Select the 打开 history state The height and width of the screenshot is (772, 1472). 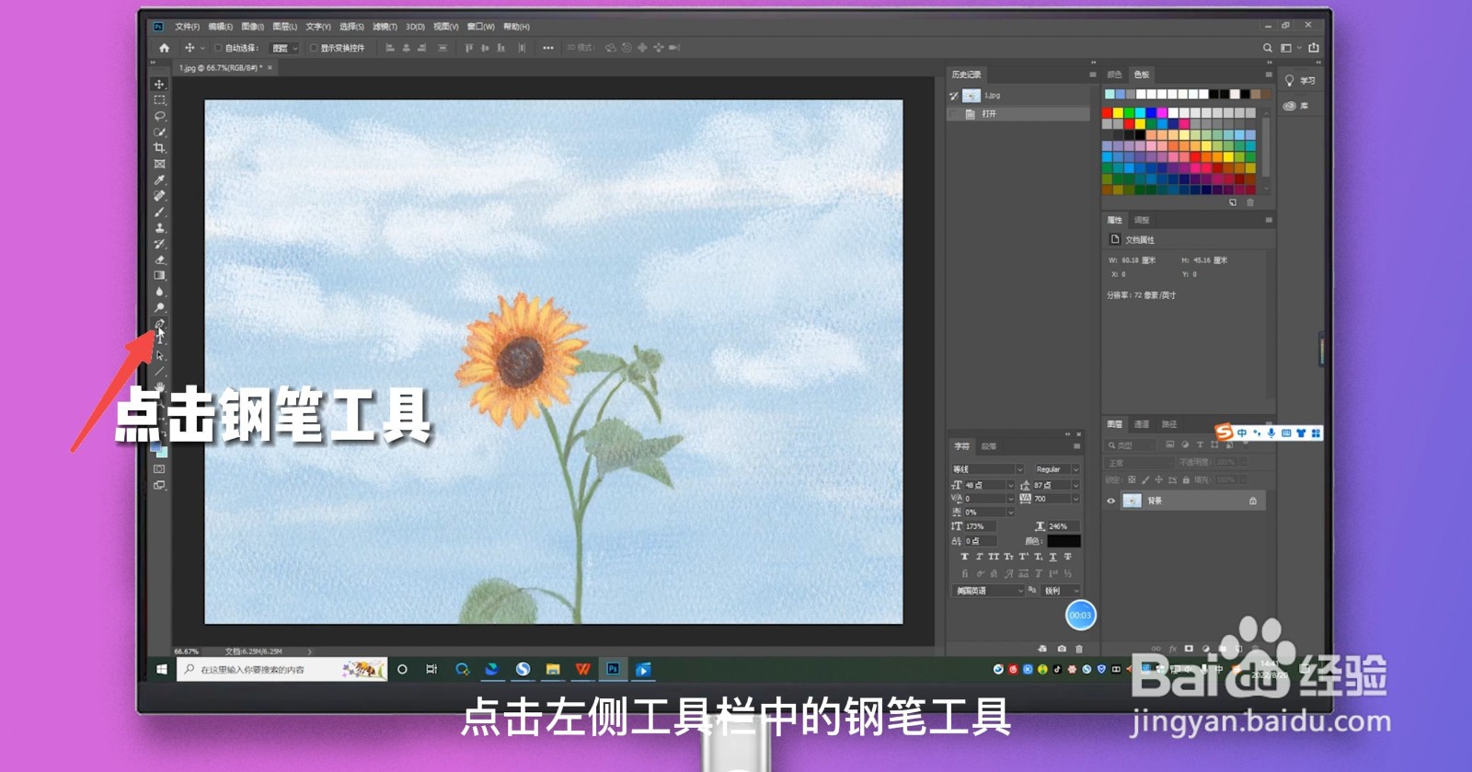coord(1018,114)
